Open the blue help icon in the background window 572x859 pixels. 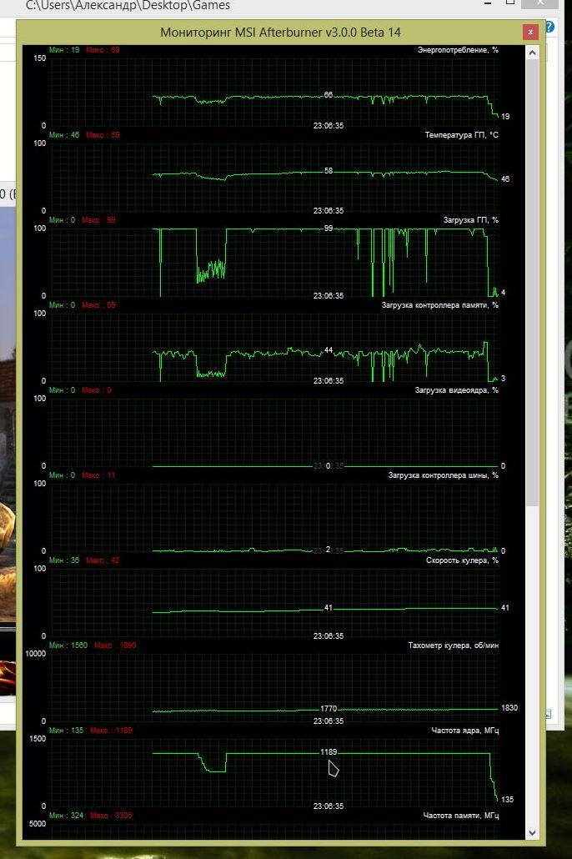coord(549,27)
